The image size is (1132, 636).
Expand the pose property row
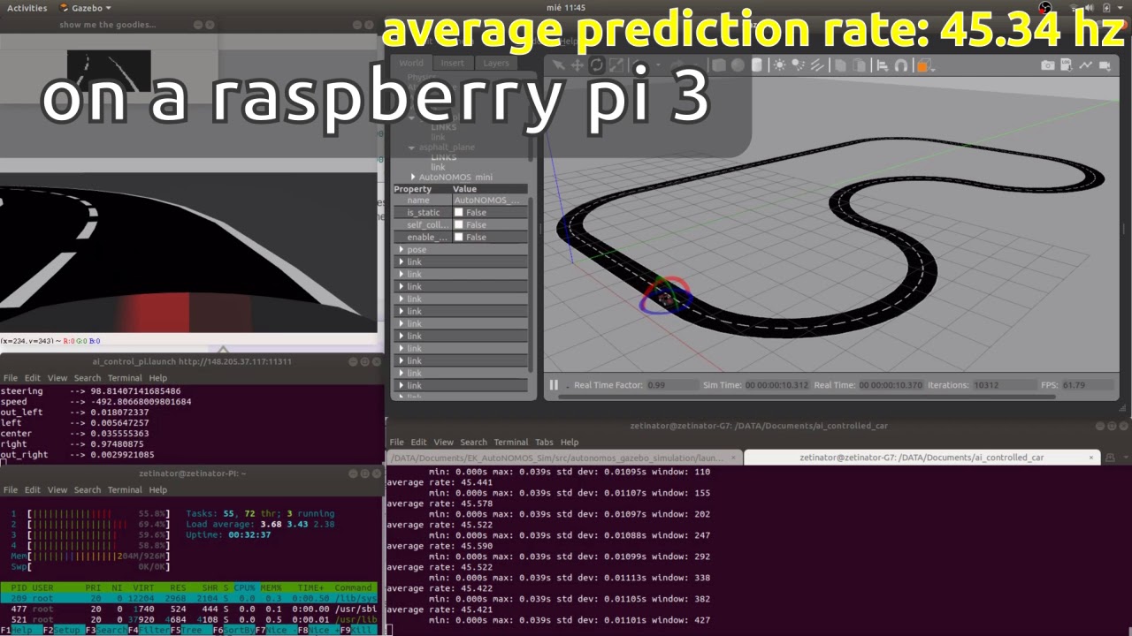[401, 249]
